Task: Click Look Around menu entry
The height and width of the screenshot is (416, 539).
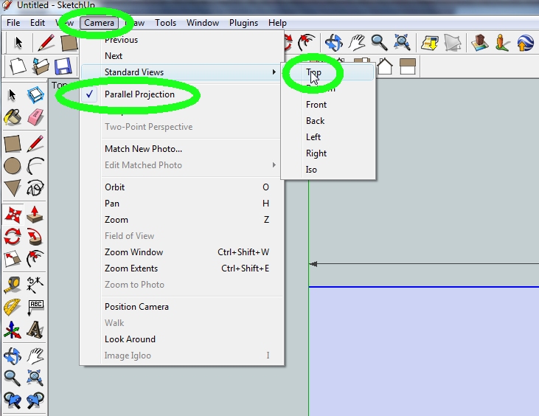Action: coord(182,339)
